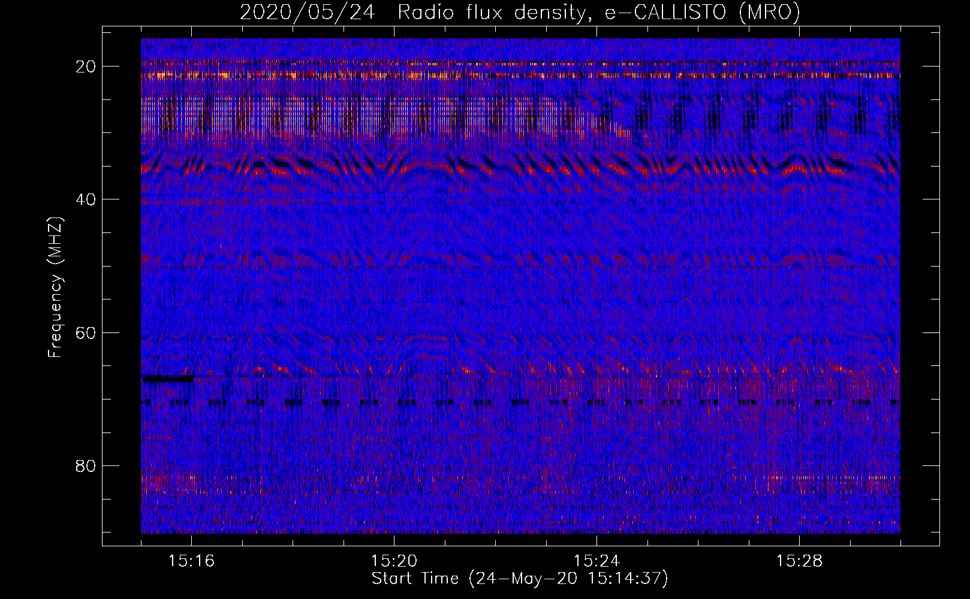Click the 60 frequency tick label
Image resolution: width=970 pixels, height=599 pixels.
click(86, 332)
